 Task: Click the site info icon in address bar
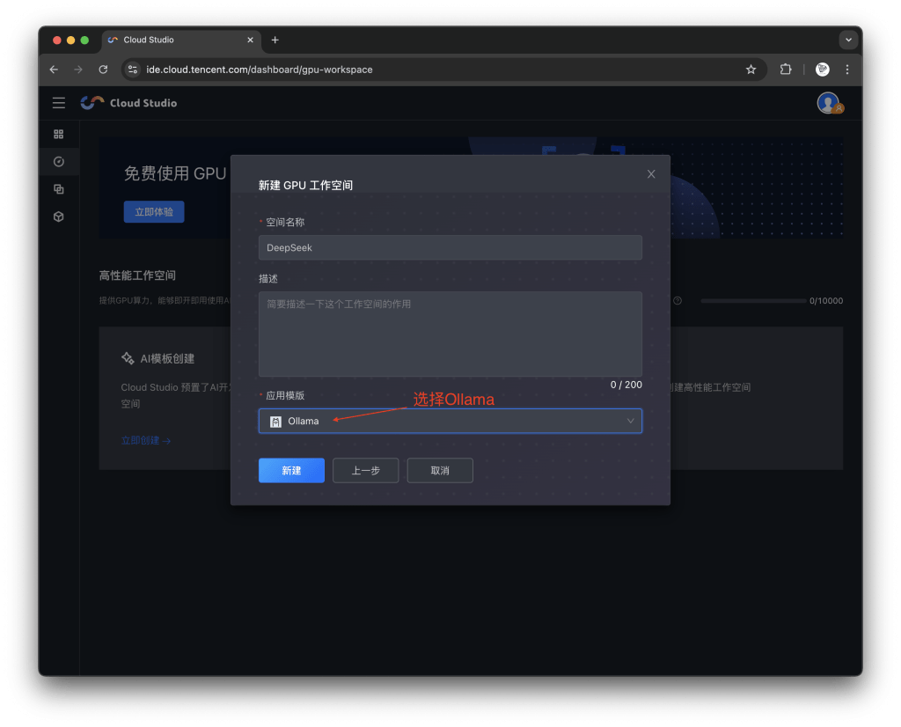tap(133, 70)
